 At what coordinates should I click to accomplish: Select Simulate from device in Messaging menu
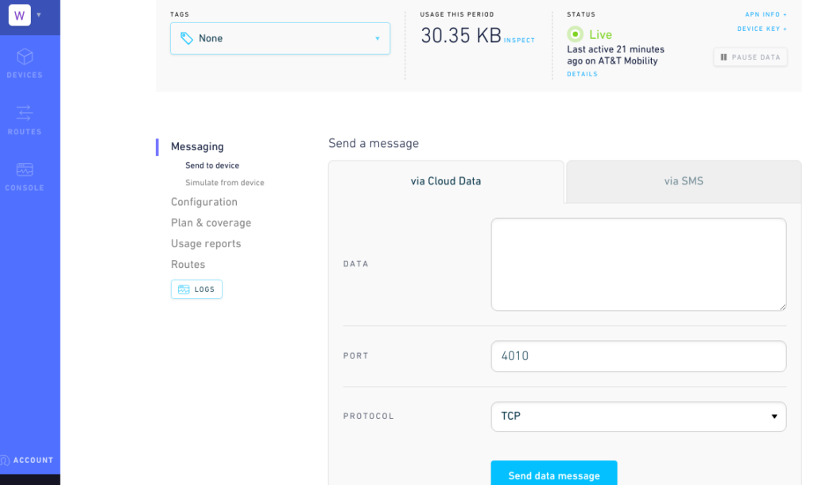point(225,183)
